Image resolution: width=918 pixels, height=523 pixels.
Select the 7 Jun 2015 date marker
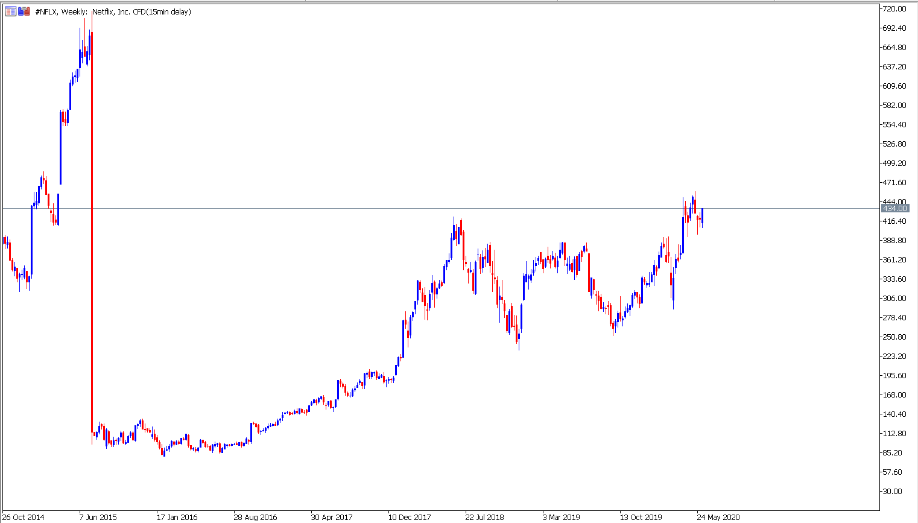pyautogui.click(x=98, y=517)
